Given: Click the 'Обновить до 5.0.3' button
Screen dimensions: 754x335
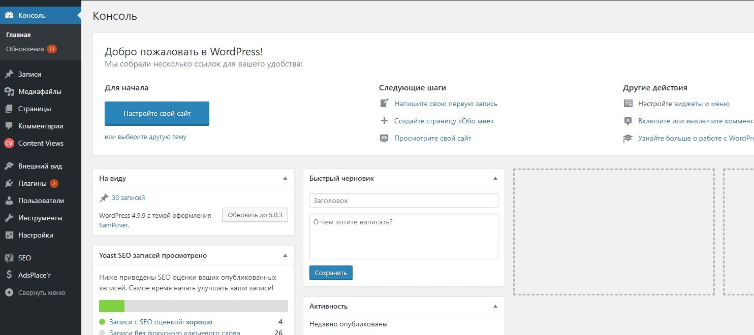Looking at the screenshot, I should click(255, 215).
